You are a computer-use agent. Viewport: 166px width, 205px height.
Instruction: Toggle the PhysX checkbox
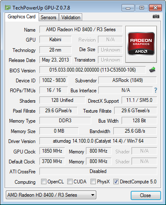tap(93, 181)
